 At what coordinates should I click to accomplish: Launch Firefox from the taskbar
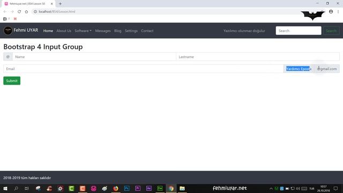[x=116, y=188]
